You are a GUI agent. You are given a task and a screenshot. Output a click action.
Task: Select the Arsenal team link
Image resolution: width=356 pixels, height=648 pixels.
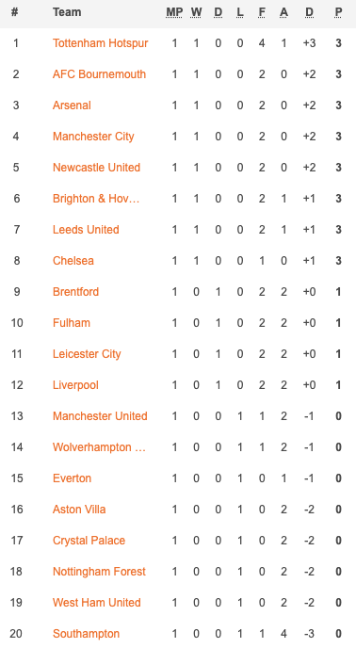click(72, 105)
